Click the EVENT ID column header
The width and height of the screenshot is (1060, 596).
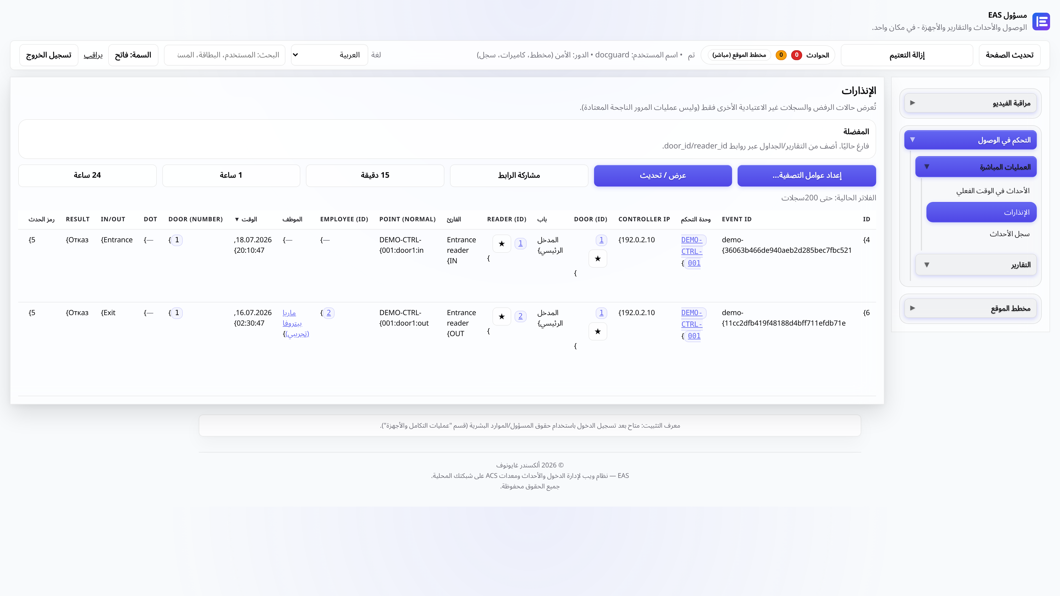click(x=736, y=219)
